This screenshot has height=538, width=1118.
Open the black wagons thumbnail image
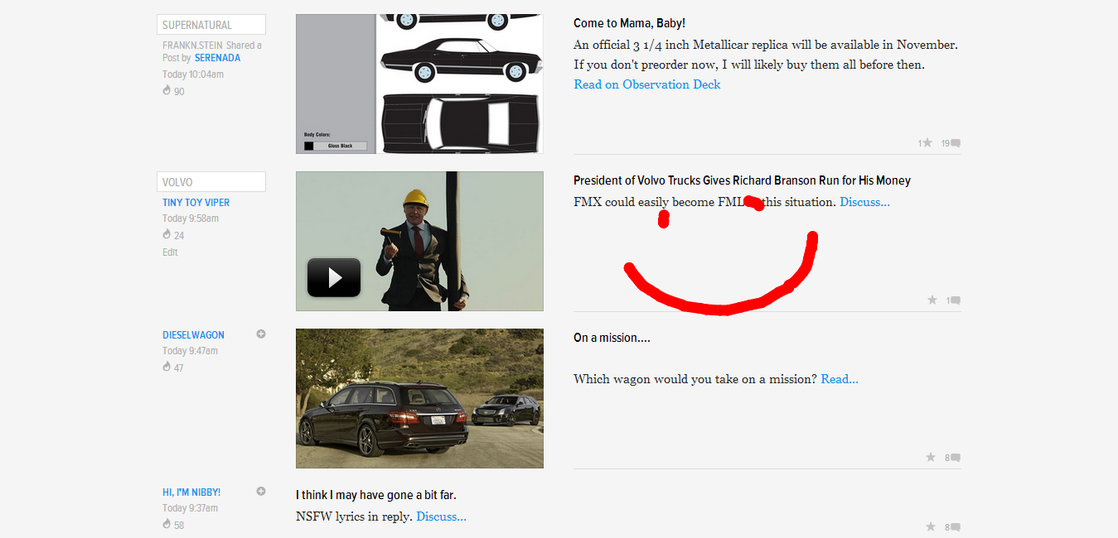[419, 399]
